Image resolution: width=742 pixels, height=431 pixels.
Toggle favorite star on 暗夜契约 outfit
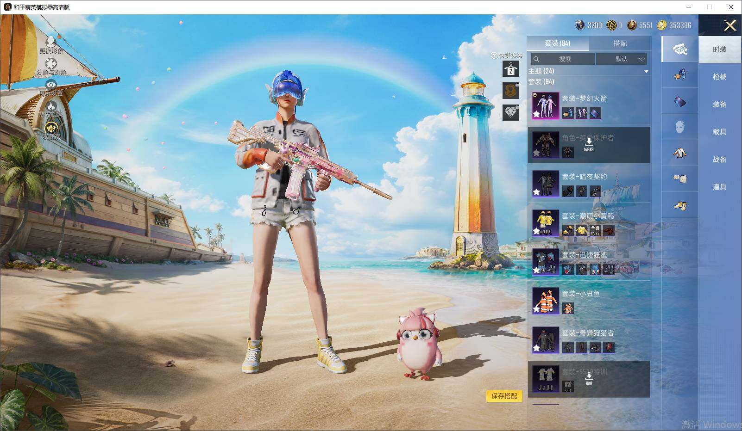click(536, 192)
